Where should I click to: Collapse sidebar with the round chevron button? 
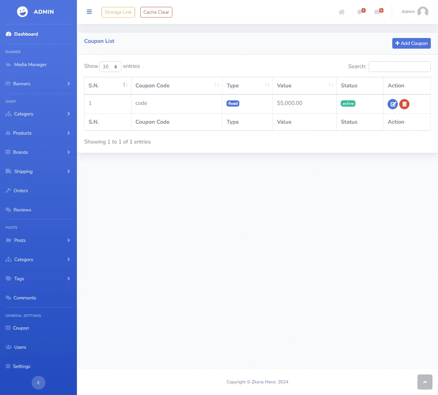click(x=38, y=383)
